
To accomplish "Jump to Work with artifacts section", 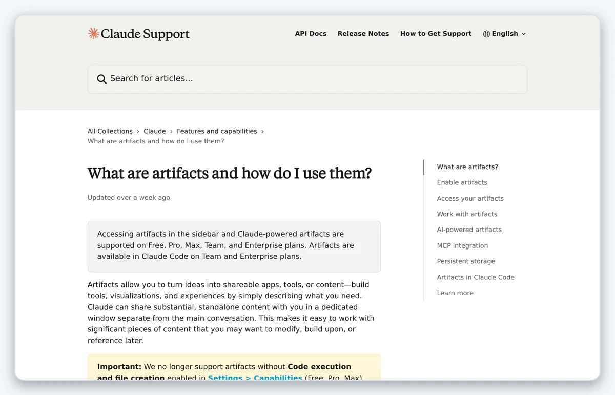I will (467, 214).
